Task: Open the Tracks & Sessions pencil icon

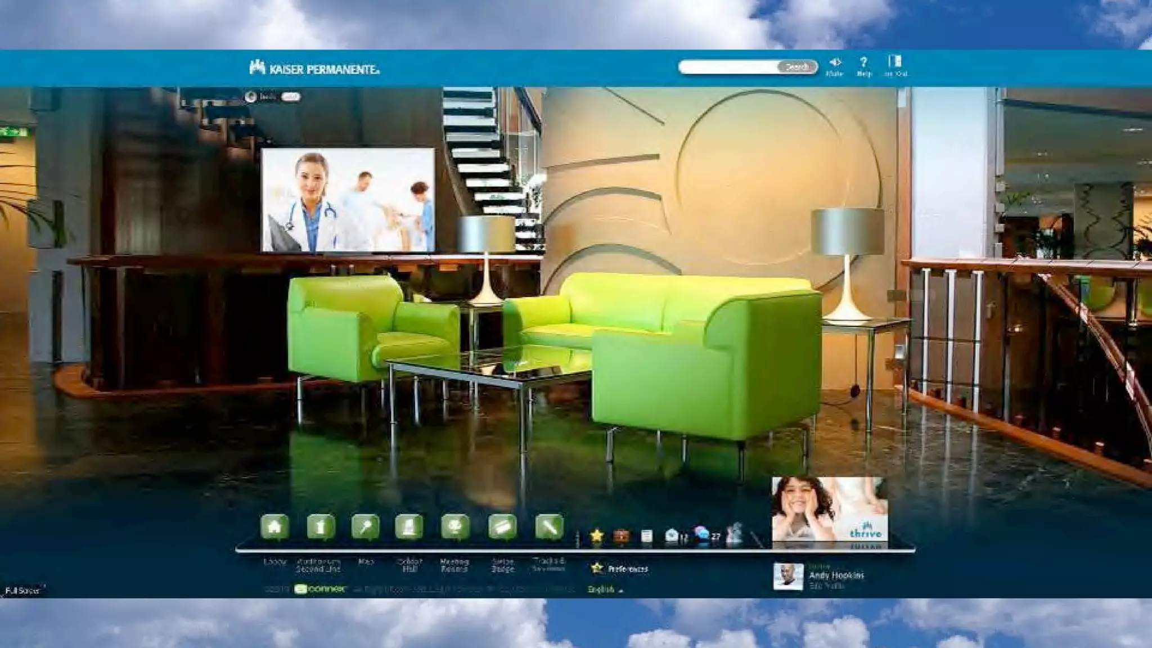Action: pos(549,527)
